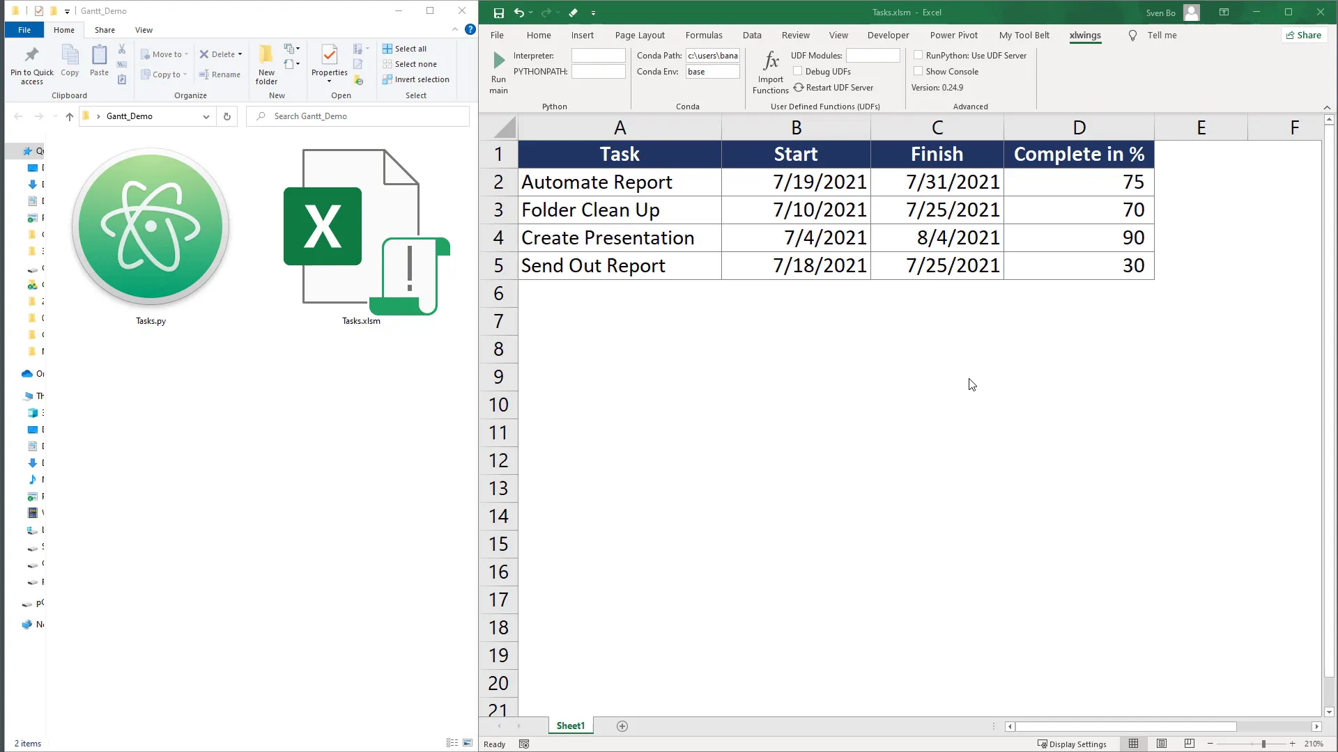This screenshot has height=752, width=1338.
Task: Click the Share button in Excel
Action: pyautogui.click(x=1304, y=35)
